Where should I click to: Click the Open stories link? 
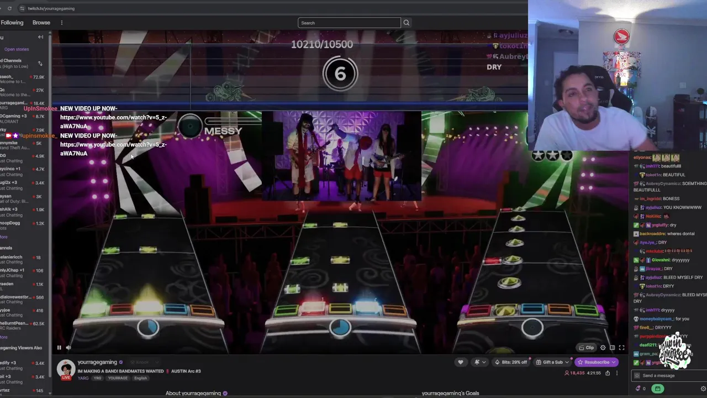tap(17, 49)
